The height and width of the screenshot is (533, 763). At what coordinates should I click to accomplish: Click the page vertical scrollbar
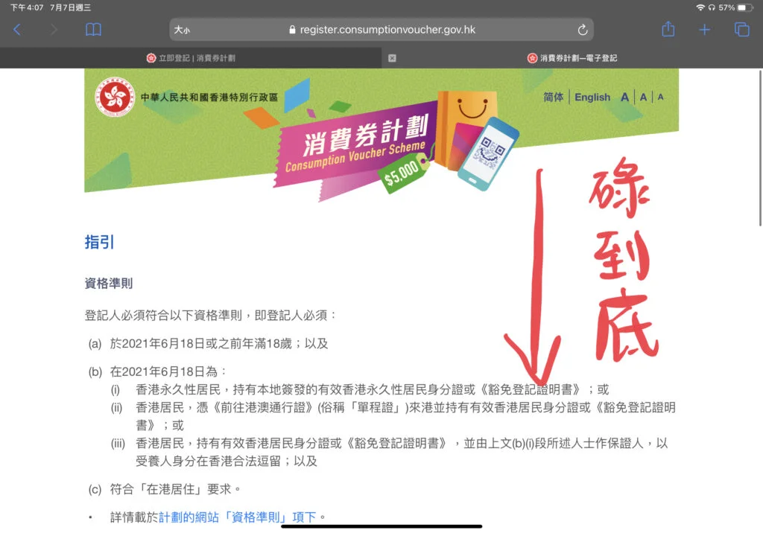(x=760, y=148)
